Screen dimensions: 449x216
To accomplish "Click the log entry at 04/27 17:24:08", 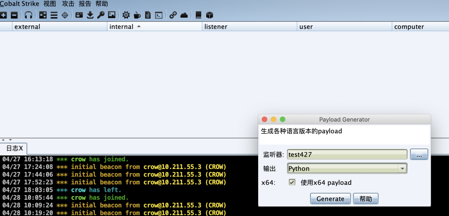I will click(x=114, y=167).
